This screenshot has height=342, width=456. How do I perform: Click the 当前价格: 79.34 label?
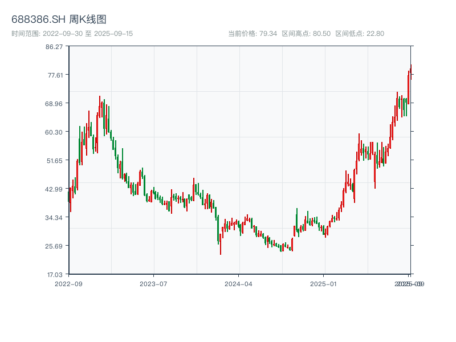coord(253,34)
